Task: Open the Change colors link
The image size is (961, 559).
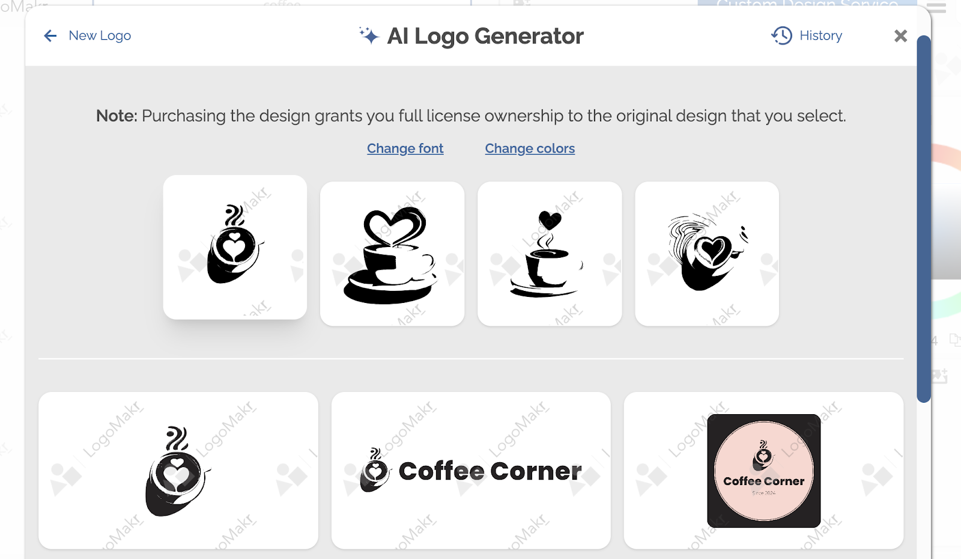Action: point(530,148)
